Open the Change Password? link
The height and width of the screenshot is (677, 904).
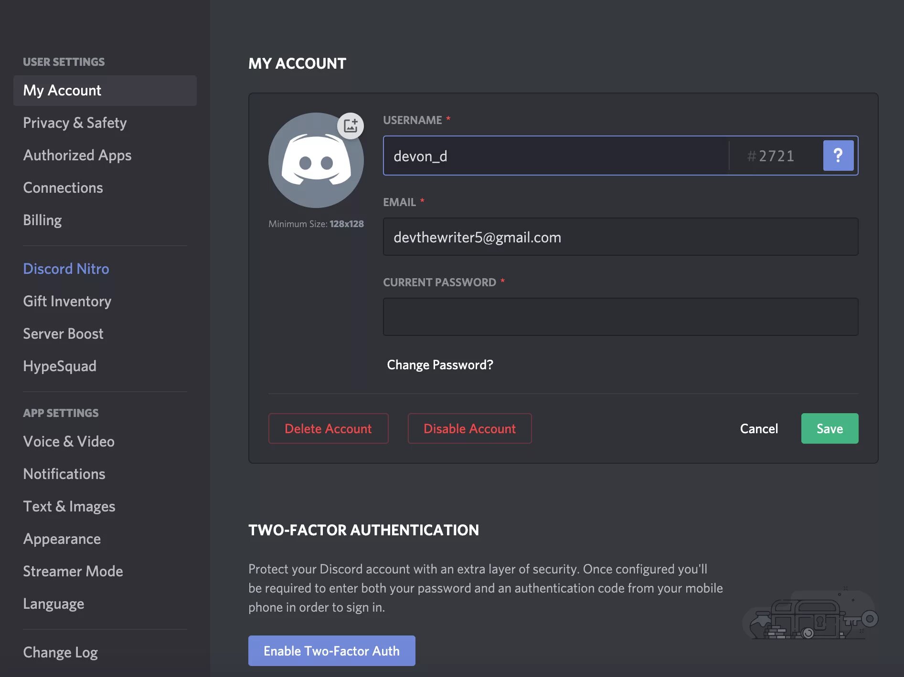coord(439,365)
